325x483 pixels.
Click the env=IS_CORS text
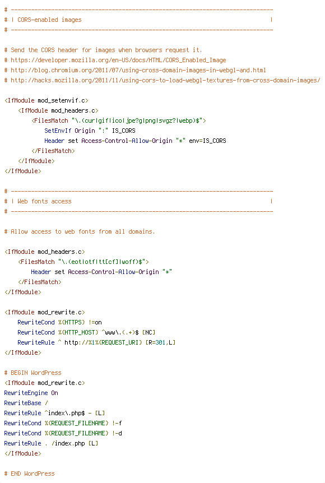pos(207,141)
